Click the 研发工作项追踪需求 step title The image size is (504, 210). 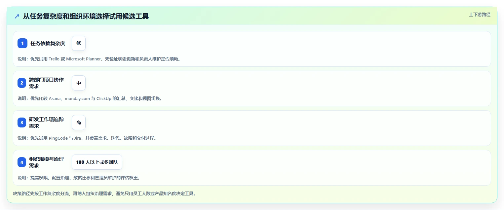[x=47, y=122]
